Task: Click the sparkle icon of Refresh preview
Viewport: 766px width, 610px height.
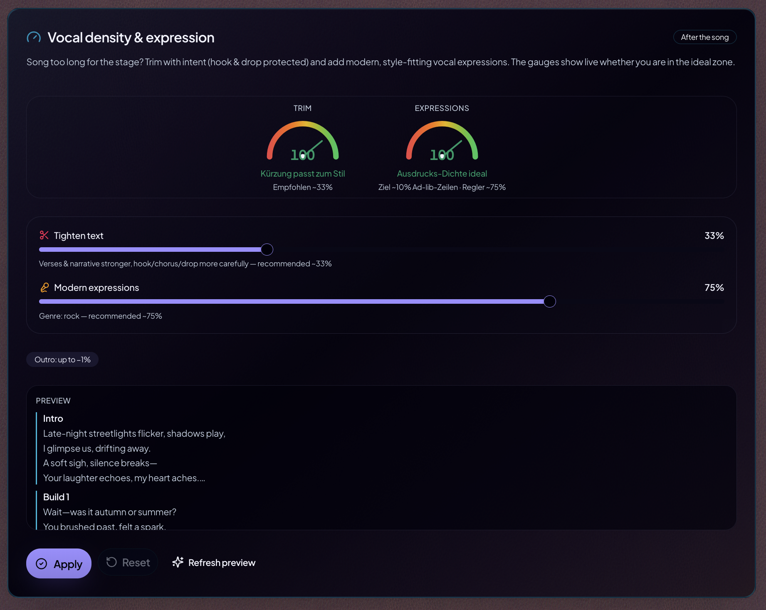Action: [x=178, y=562]
